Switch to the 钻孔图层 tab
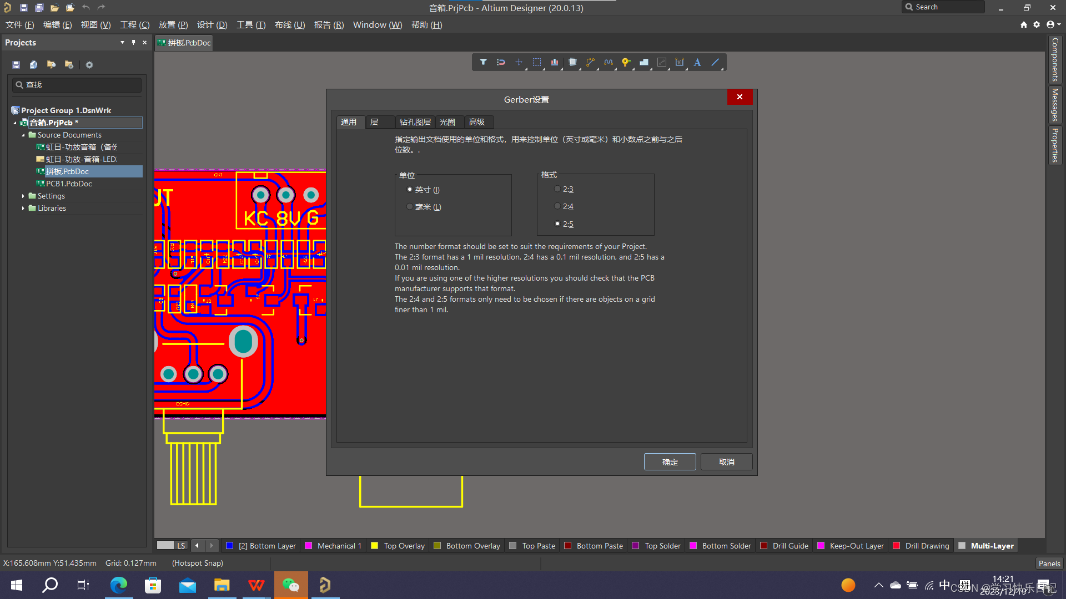 coord(415,122)
